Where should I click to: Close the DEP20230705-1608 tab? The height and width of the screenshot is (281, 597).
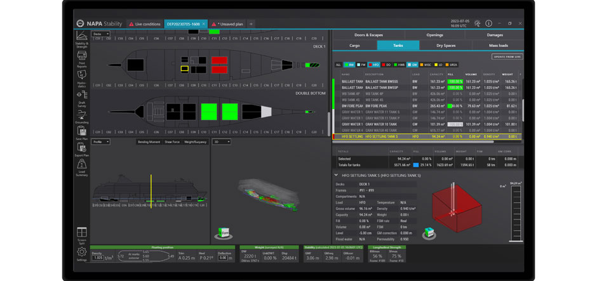(204, 24)
